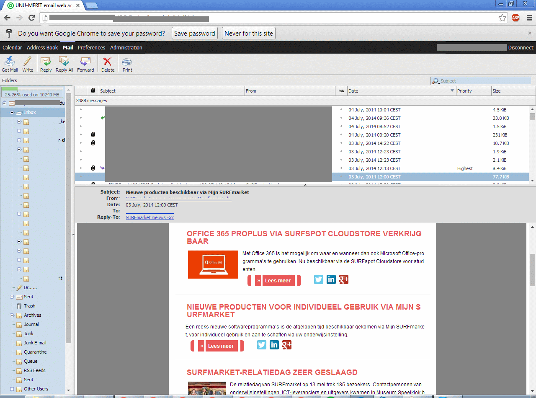
Task: Open the Trash folder
Action: (x=29, y=306)
